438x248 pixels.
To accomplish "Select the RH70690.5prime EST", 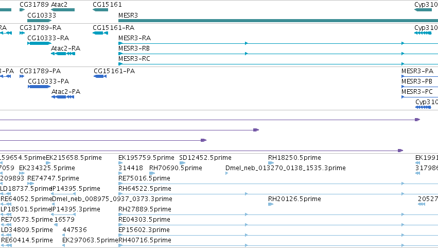I will [x=152, y=173].
